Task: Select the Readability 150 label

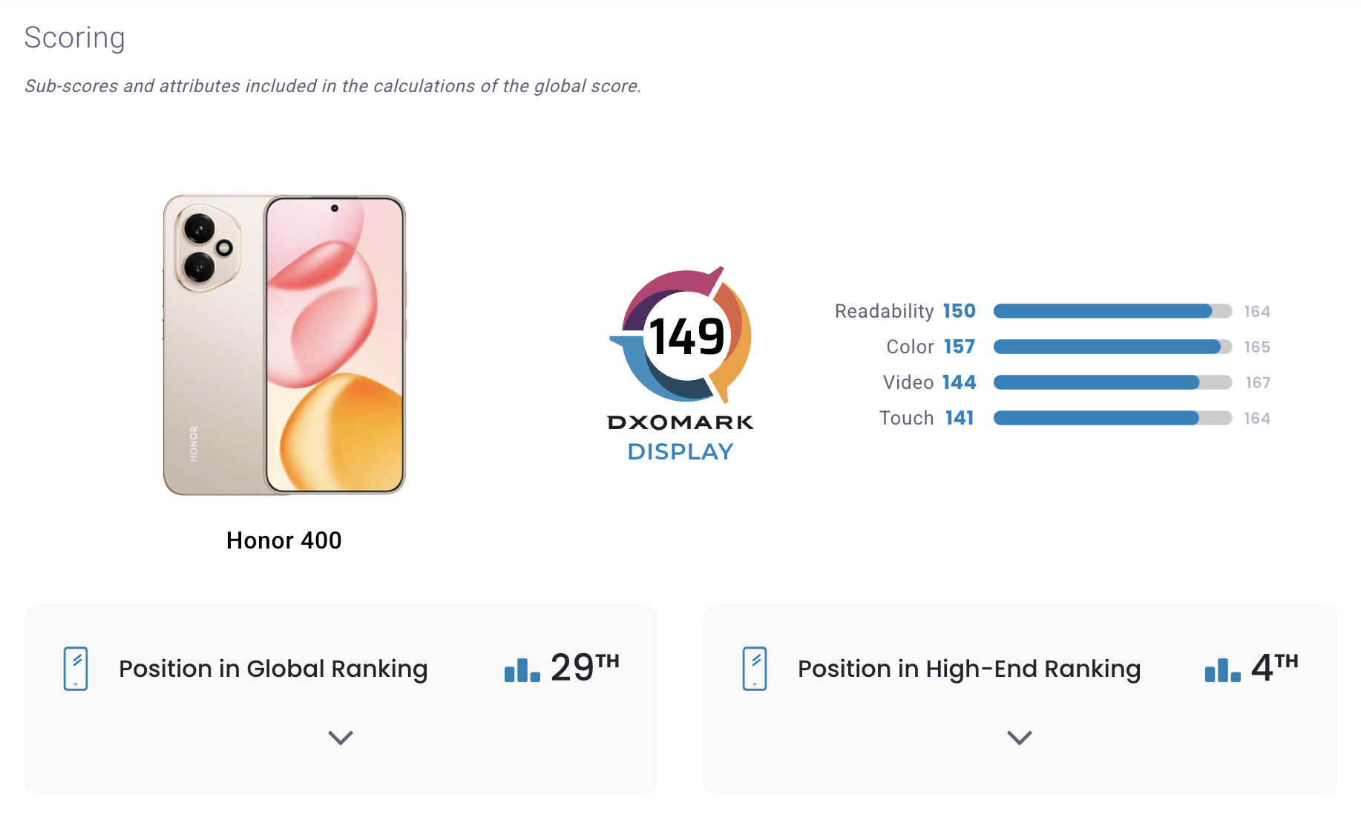Action: 905,311
